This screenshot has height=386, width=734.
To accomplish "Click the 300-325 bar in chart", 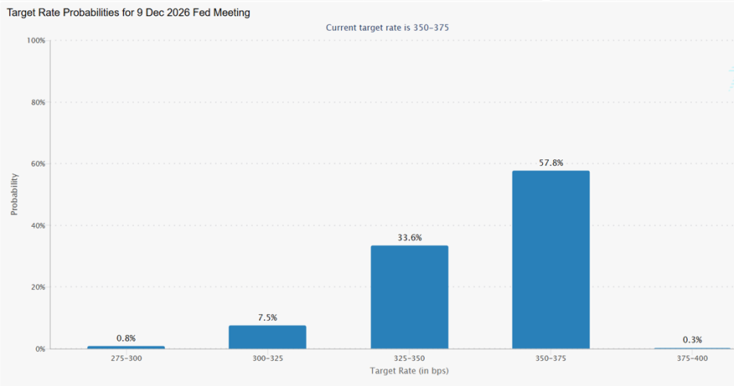I will tap(267, 337).
